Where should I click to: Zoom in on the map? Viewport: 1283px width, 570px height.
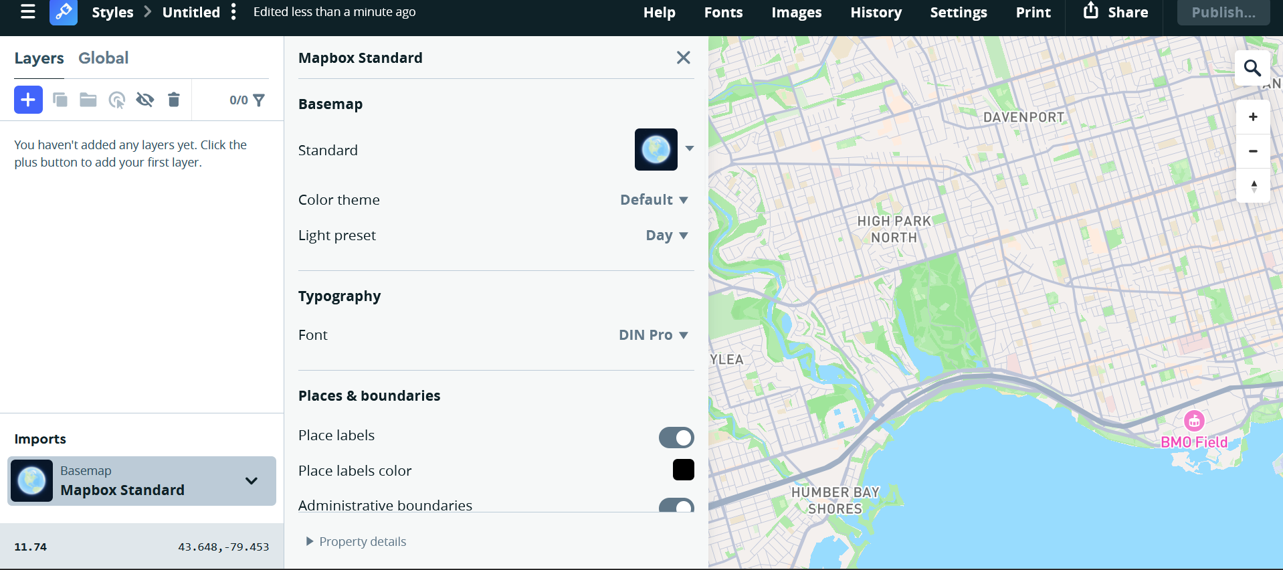[1253, 117]
